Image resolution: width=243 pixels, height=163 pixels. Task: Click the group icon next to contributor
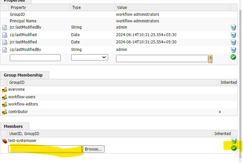(5, 112)
